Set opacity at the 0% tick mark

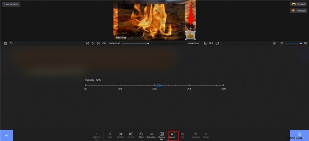point(85,85)
